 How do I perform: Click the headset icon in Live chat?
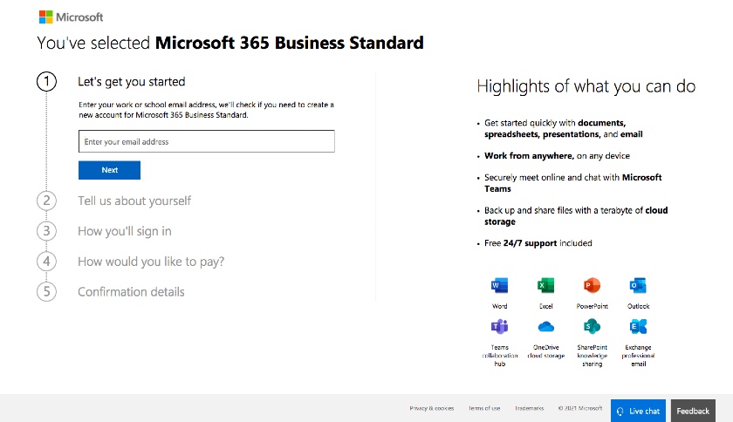coord(620,412)
